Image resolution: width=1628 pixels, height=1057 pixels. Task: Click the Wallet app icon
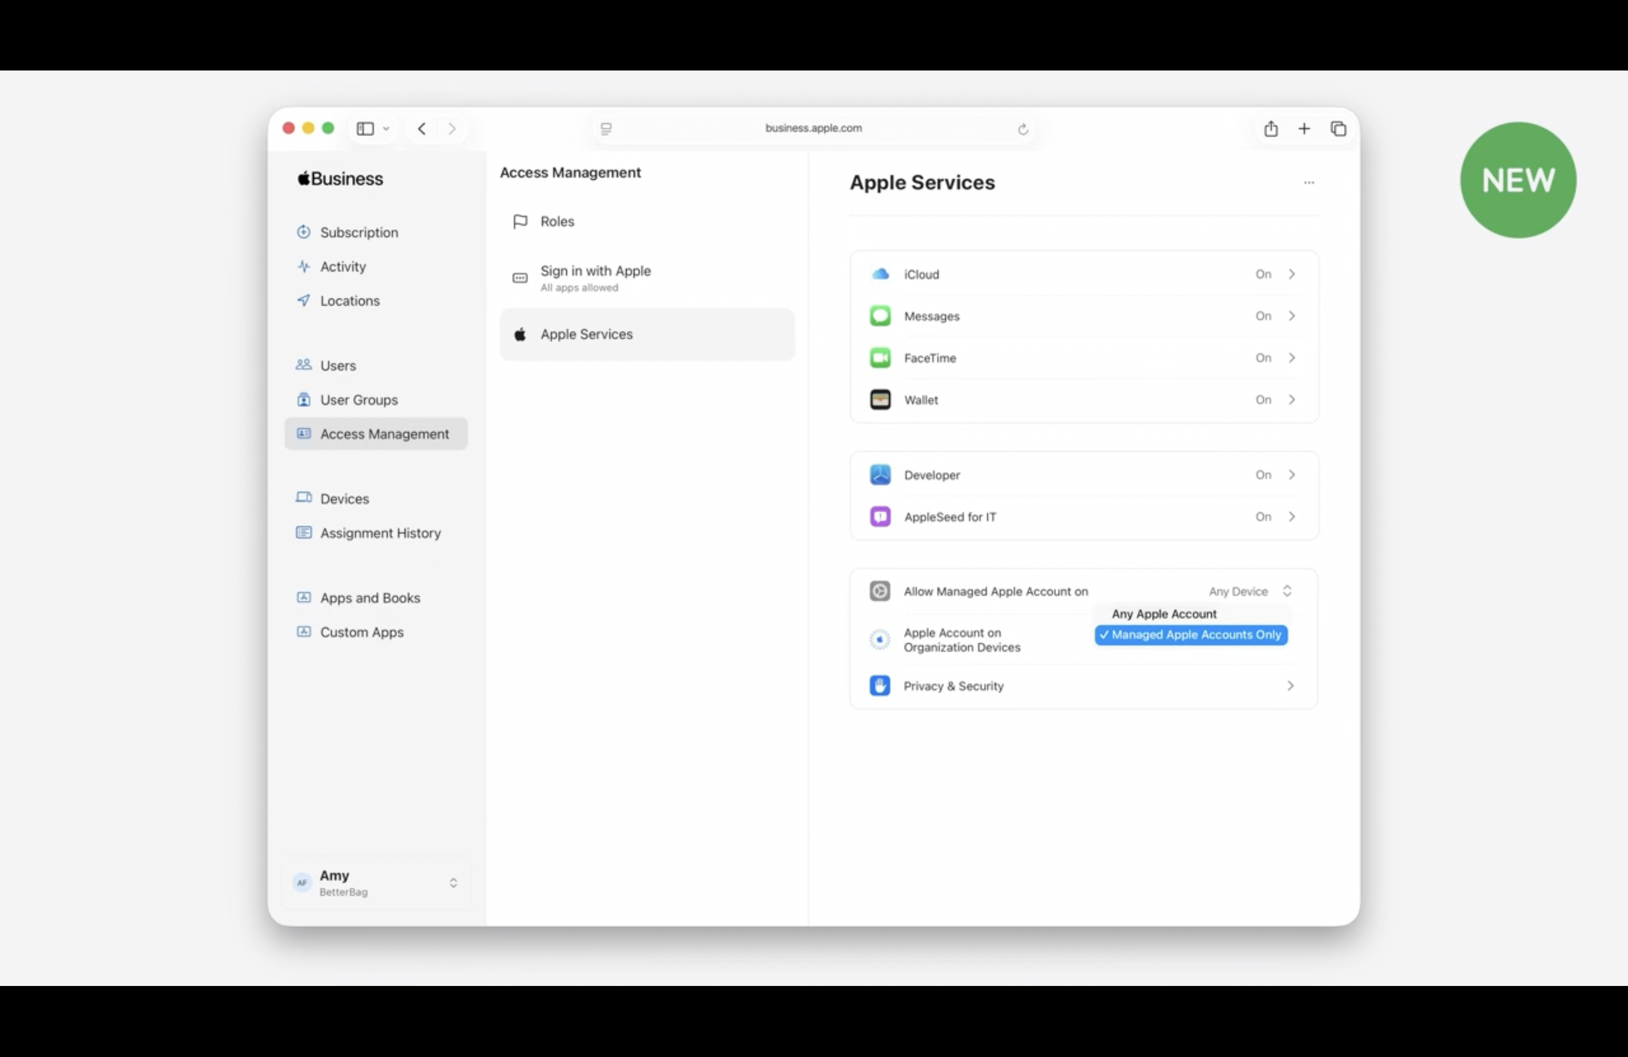[x=880, y=399]
